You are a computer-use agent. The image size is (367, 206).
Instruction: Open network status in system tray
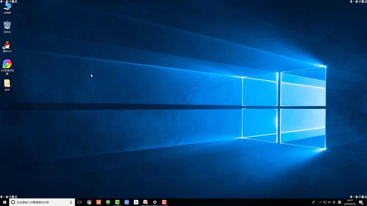325,202
